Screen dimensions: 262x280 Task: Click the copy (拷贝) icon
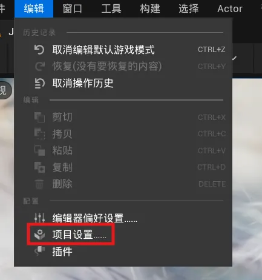[x=39, y=134]
